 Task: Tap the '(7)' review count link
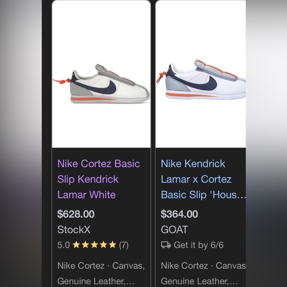(123, 245)
